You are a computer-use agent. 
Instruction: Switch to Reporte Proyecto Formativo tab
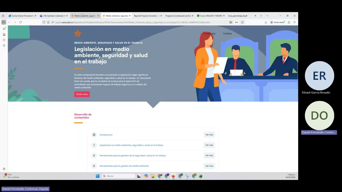(148, 16)
